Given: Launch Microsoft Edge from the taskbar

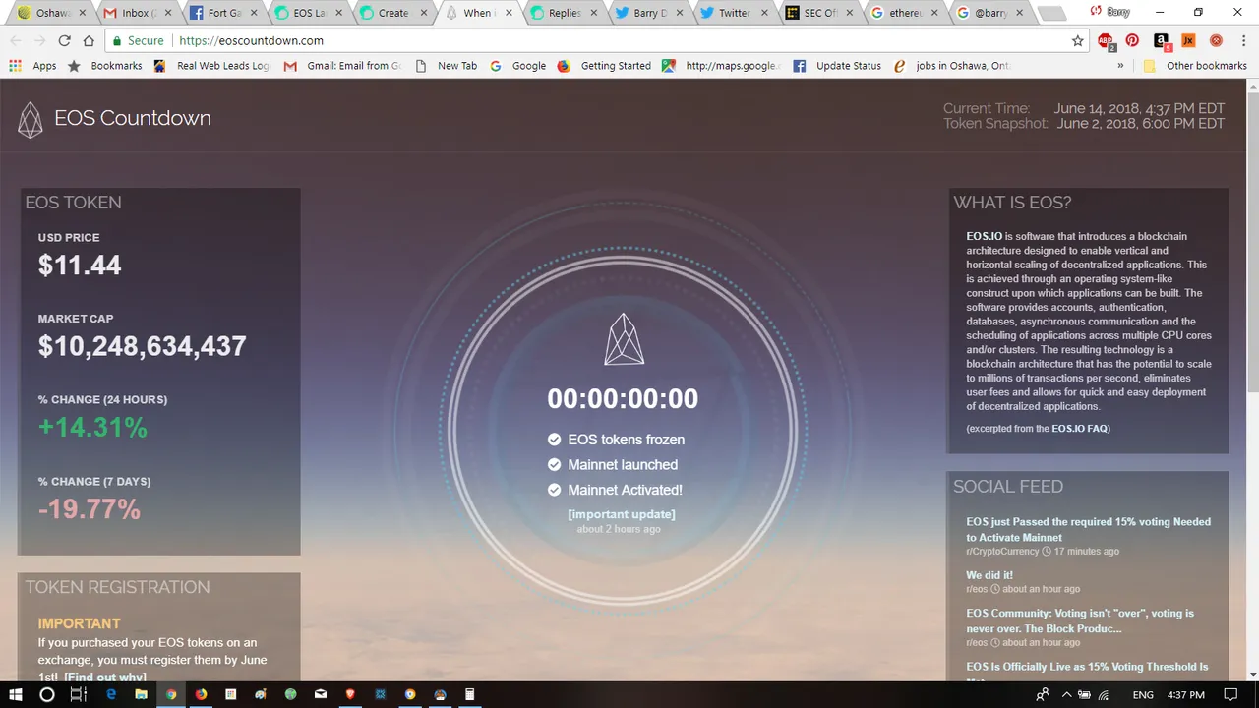Looking at the screenshot, I should click(111, 694).
